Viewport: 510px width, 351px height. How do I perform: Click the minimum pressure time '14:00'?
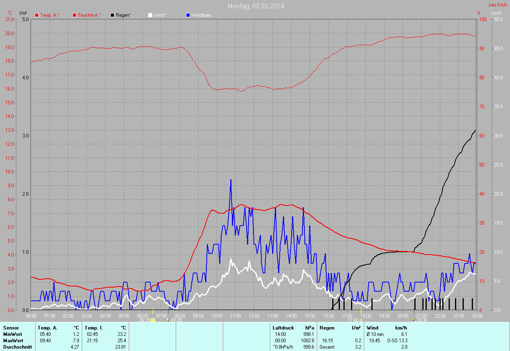(x=280, y=334)
